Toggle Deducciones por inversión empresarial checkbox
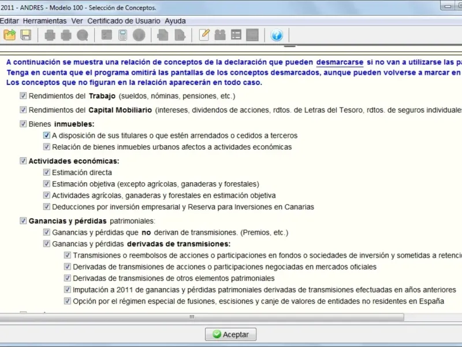 tap(47, 206)
